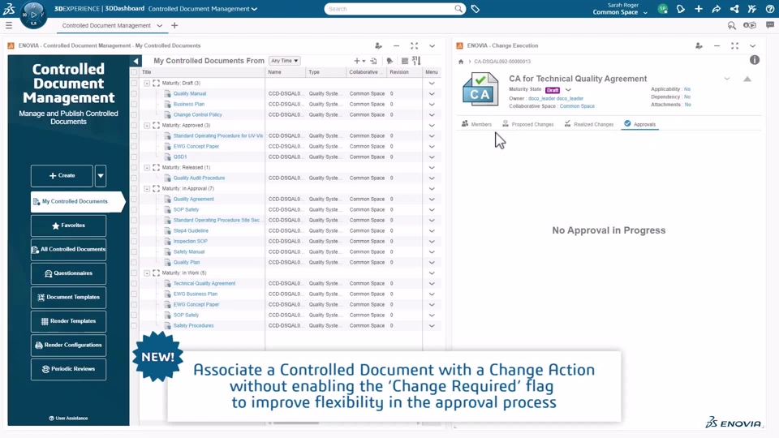Image resolution: width=779 pixels, height=438 pixels.
Task: Open the hamburger menu icon
Action: 9,25
